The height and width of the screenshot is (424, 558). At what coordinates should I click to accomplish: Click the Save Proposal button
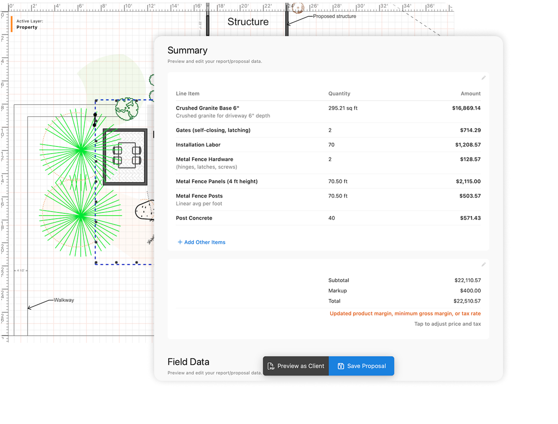click(361, 366)
